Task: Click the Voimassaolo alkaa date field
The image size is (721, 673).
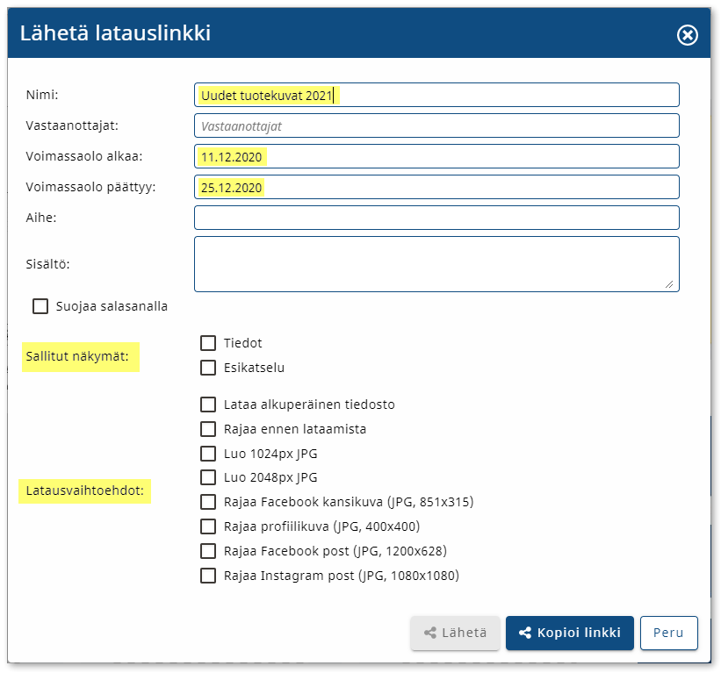Action: pos(436,157)
